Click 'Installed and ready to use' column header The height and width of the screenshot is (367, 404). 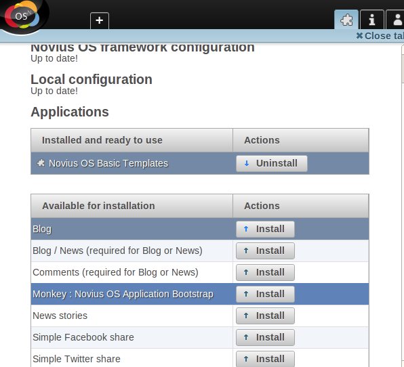[132, 140]
